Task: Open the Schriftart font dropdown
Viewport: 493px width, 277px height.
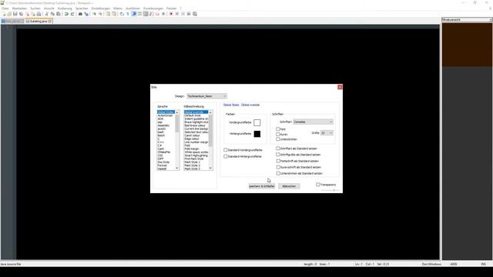Action: (x=313, y=122)
